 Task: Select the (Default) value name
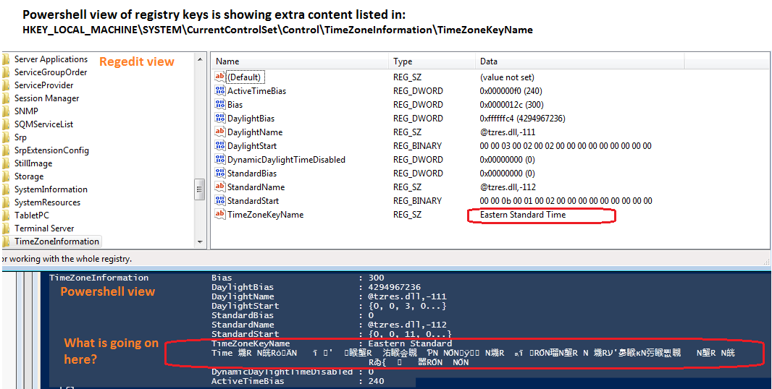click(246, 77)
